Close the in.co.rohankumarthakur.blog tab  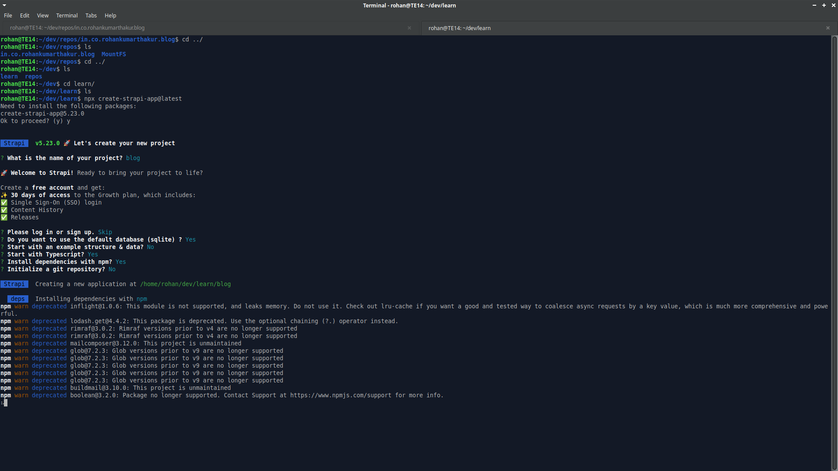pos(409,28)
